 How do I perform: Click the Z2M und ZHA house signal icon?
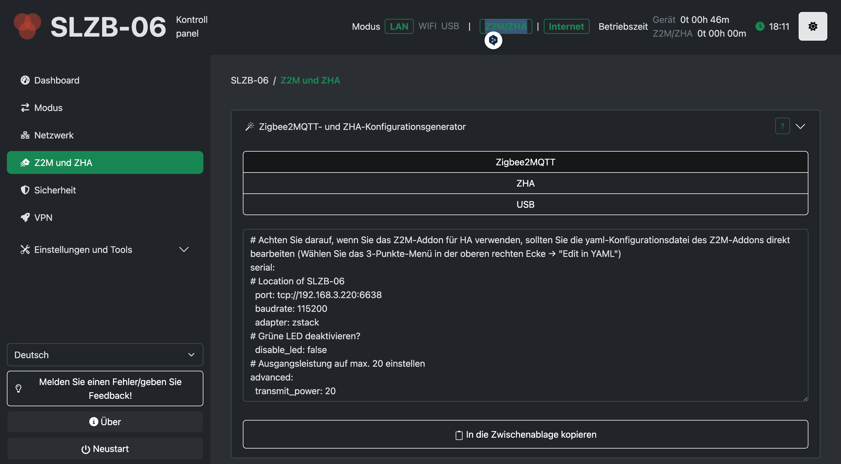[x=25, y=162]
